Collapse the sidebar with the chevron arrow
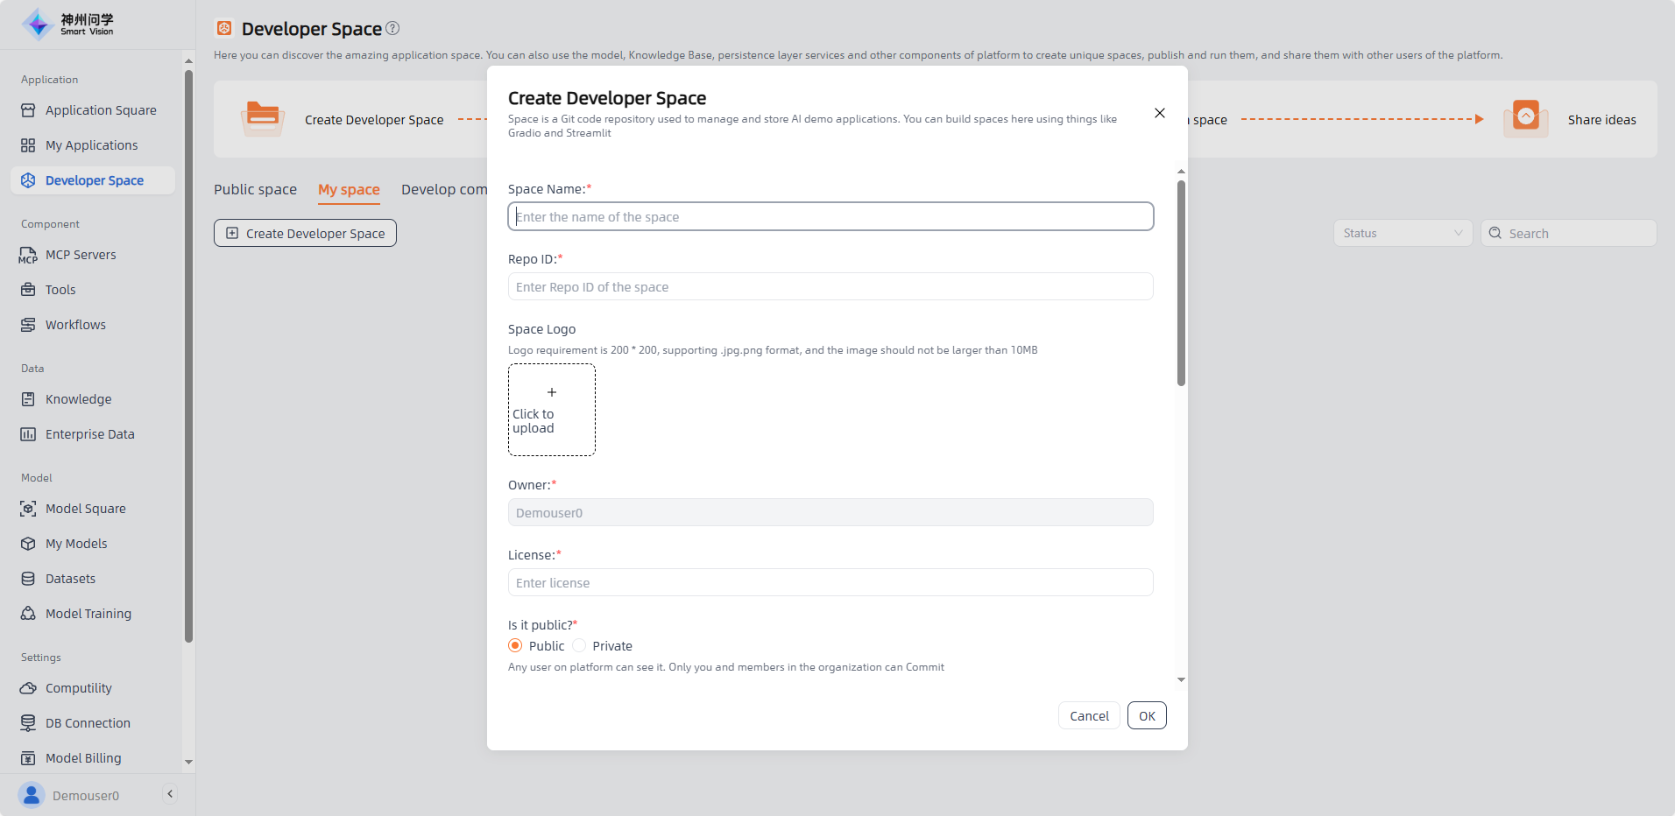 170,794
